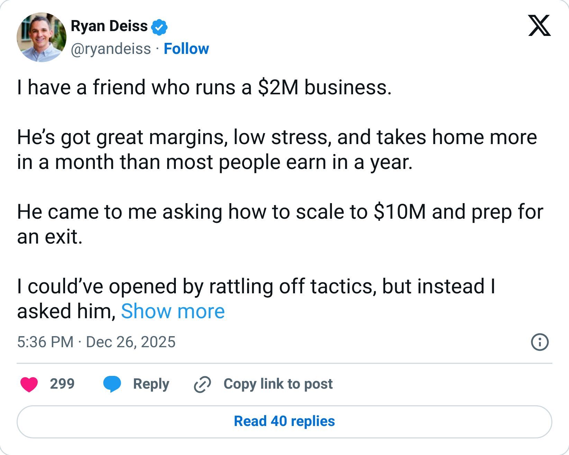Select Ryan Deiss's profile avatar
Screen dimensions: 569x455
pos(41,36)
